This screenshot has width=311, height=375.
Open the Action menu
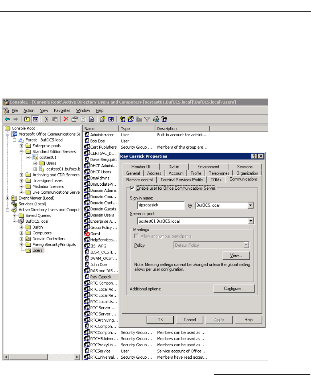29,110
